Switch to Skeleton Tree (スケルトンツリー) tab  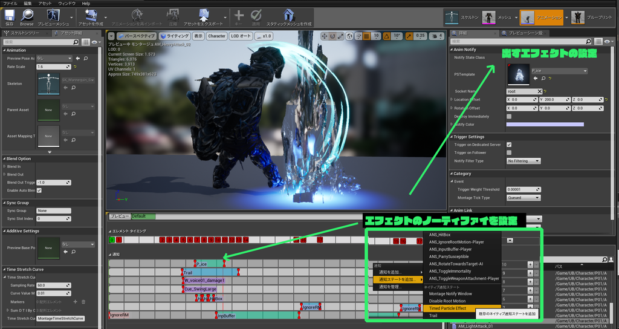coord(25,33)
